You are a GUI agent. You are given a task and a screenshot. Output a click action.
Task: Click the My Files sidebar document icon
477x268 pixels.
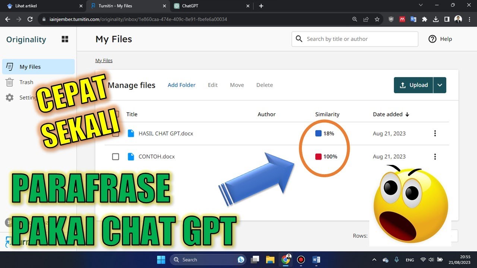(x=10, y=67)
